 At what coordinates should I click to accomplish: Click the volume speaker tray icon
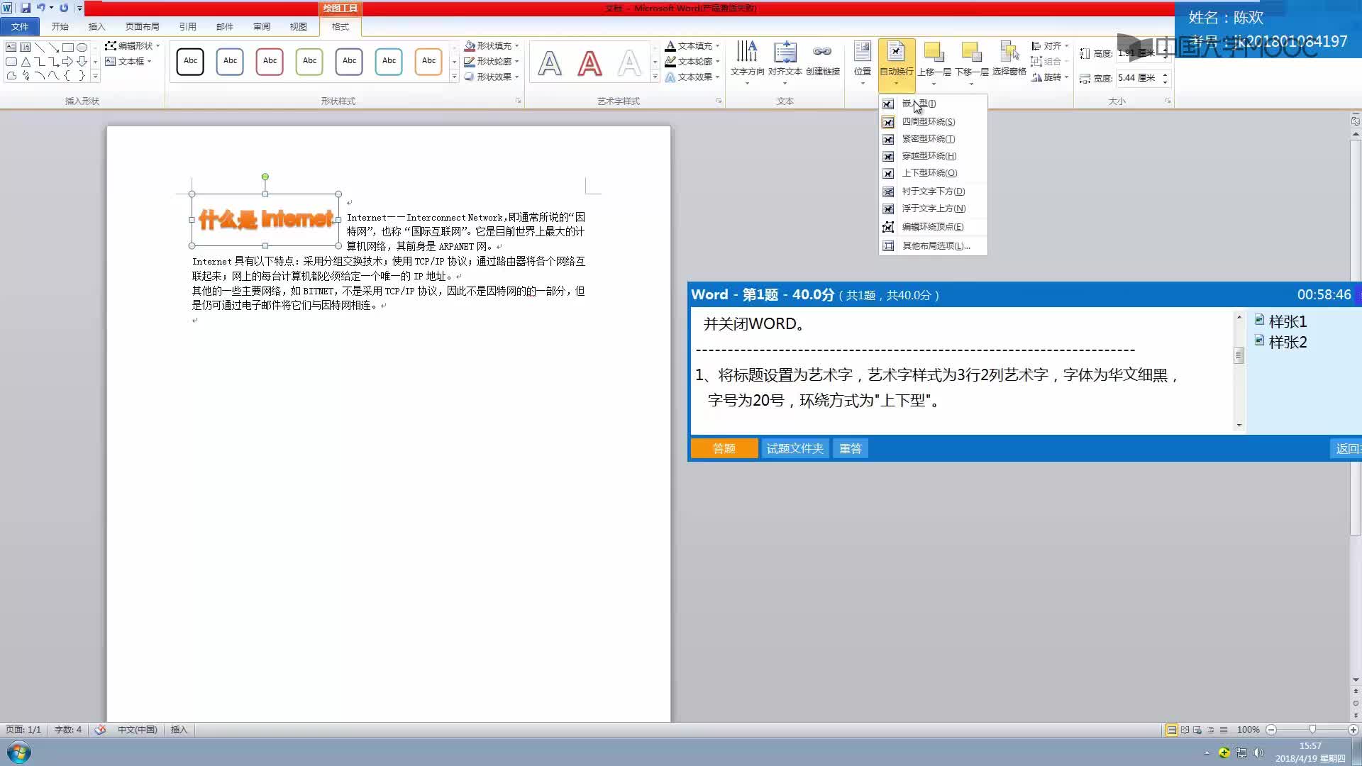1258,753
